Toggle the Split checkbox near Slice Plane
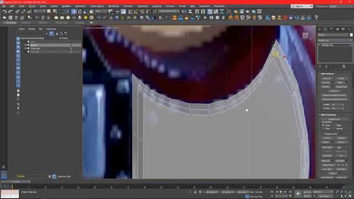354x199 pixels. point(336,148)
